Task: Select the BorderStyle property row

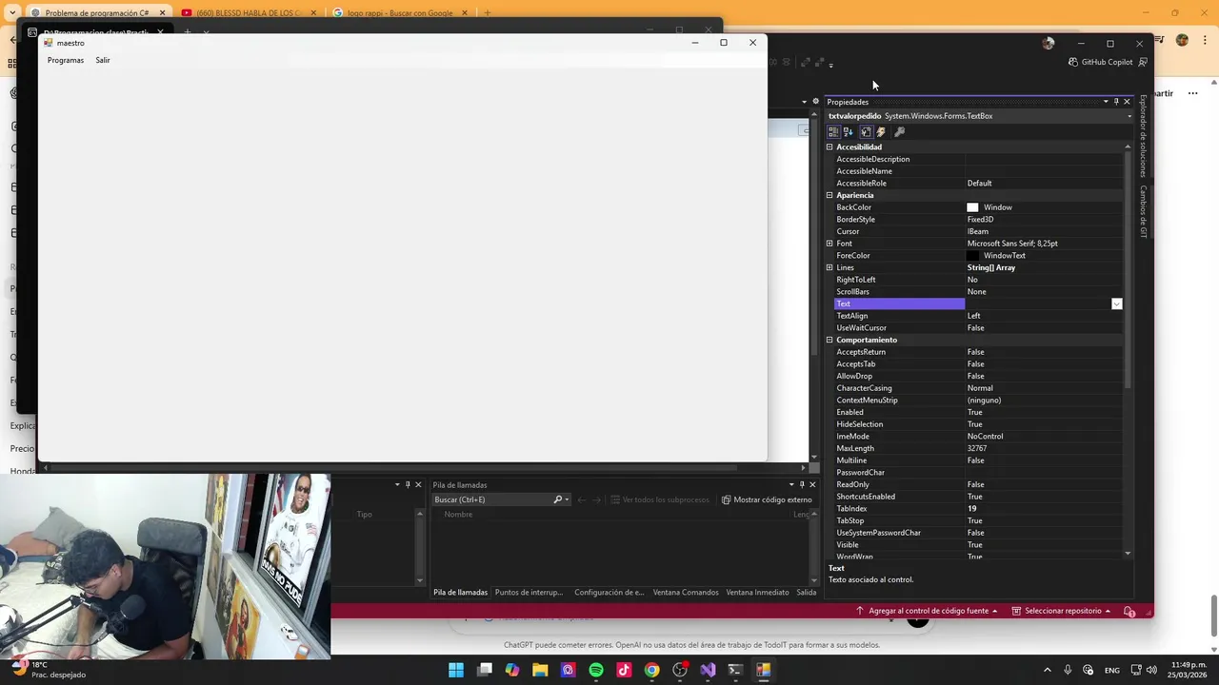Action: pyautogui.click(x=978, y=220)
